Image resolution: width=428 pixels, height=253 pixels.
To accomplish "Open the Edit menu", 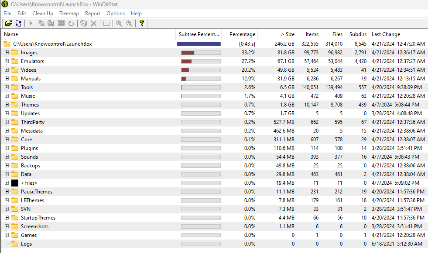I will click(x=21, y=13).
